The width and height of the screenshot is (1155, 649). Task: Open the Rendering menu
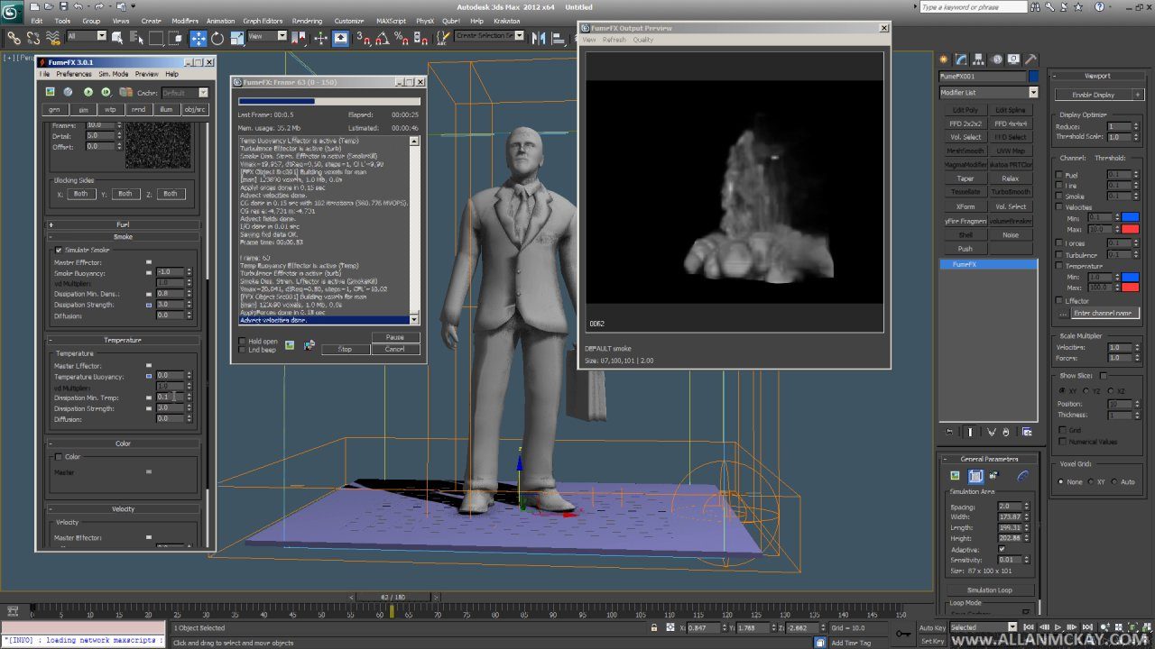(x=307, y=21)
